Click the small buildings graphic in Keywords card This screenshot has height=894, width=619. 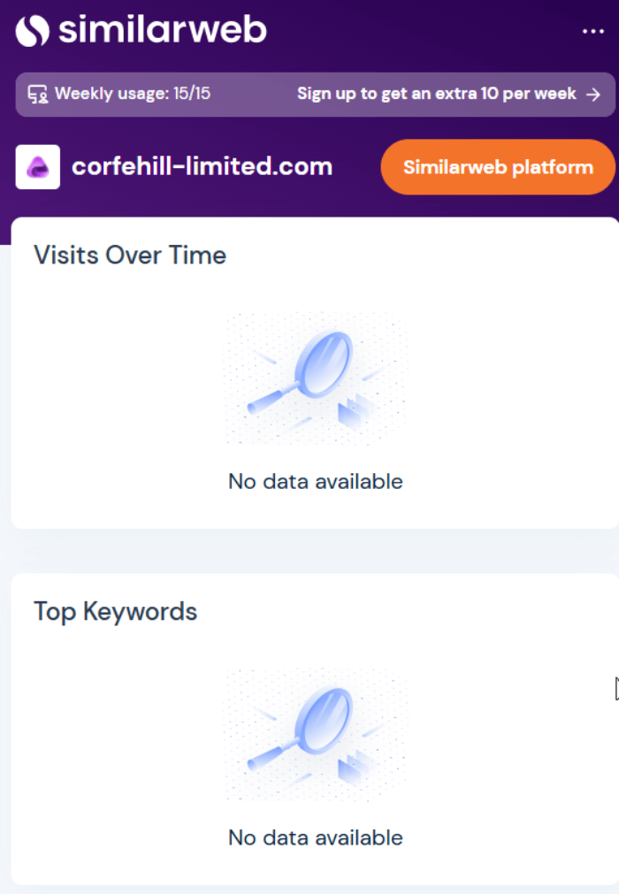354,768
